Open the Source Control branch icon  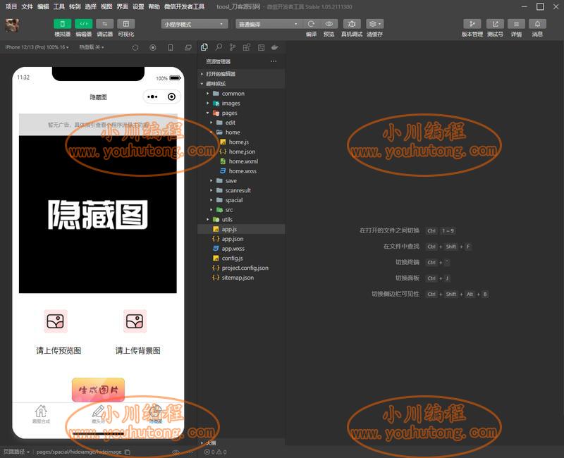233,47
